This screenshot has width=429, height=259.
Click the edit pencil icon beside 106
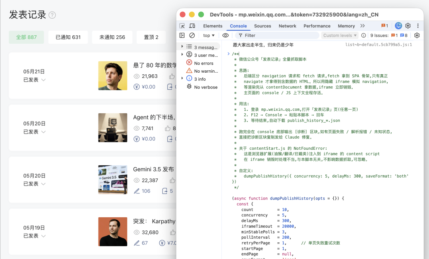tap(137, 191)
